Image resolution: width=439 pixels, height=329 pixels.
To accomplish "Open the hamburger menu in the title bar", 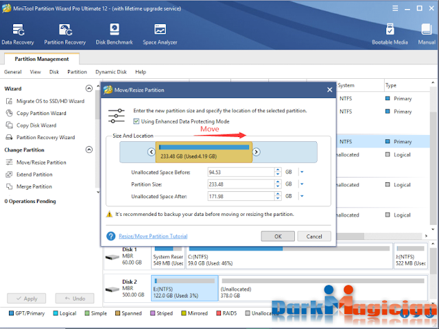I will click(x=395, y=8).
